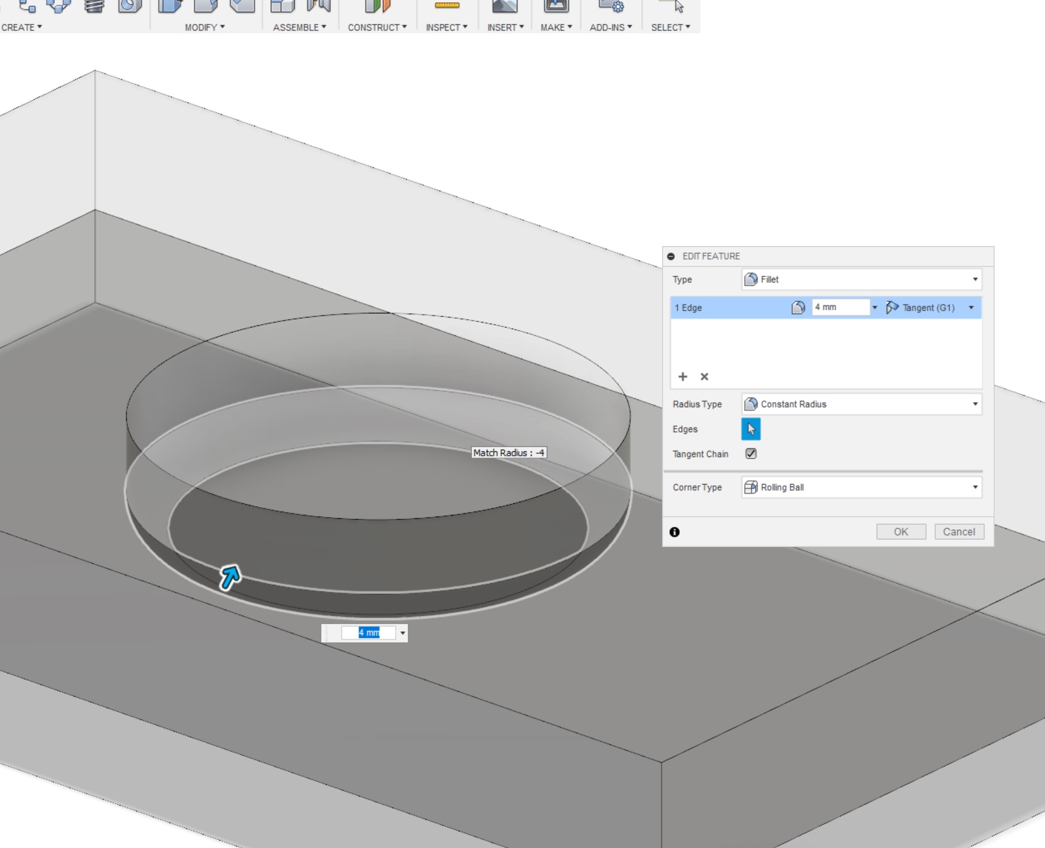
Task: Remove the selection set with X icon
Action: pyautogui.click(x=704, y=377)
